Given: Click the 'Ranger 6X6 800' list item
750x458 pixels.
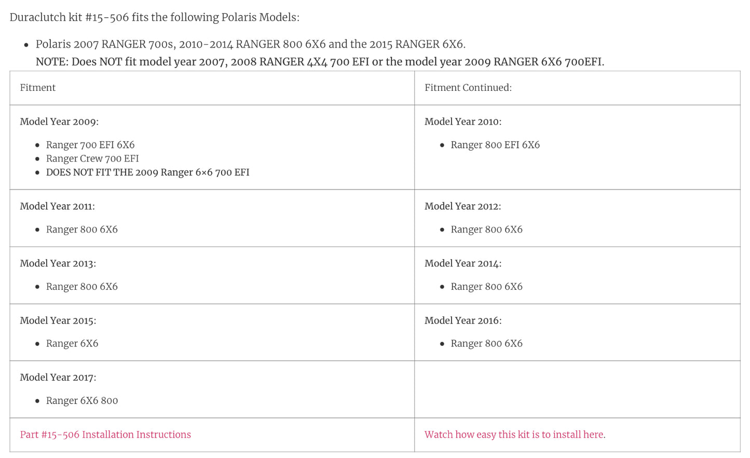Looking at the screenshot, I should pos(82,400).
